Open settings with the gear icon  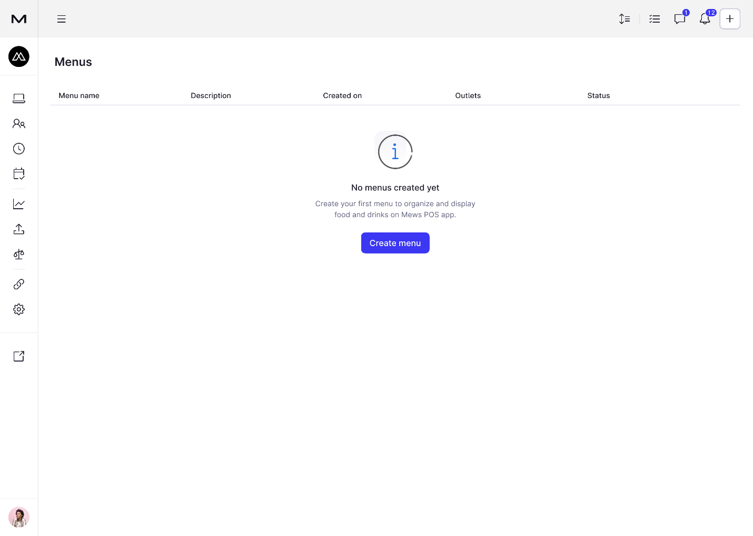(19, 309)
